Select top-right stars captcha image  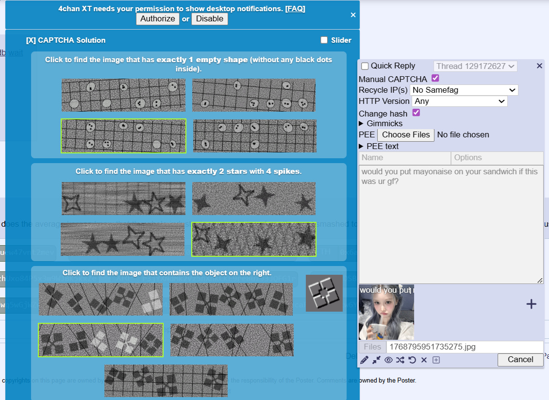254,198
